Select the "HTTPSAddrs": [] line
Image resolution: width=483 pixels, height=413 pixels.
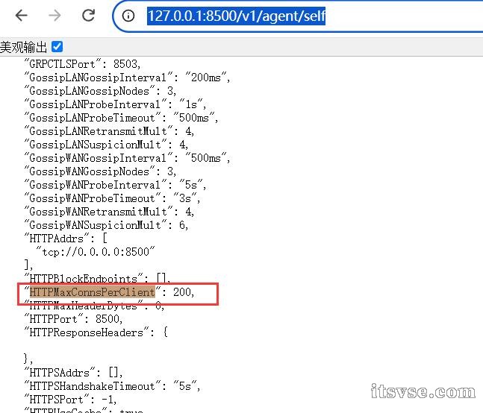click(x=74, y=373)
